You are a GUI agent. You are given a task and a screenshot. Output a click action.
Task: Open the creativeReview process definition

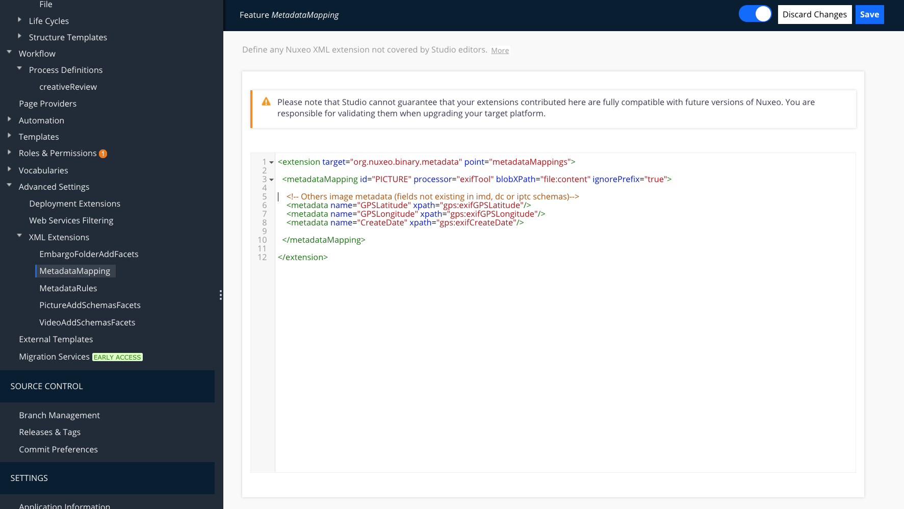tap(68, 86)
